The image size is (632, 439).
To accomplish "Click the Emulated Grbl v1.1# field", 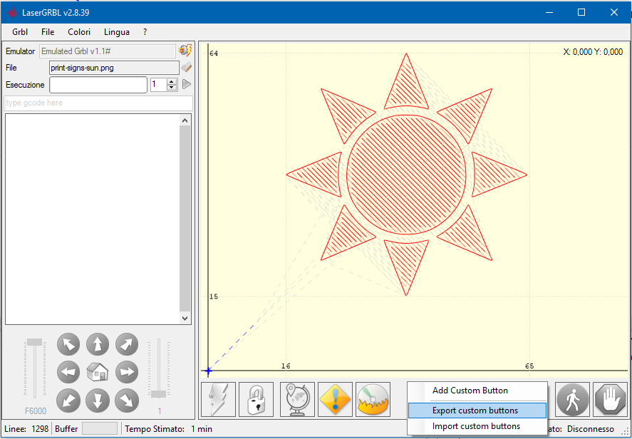I will tap(107, 51).
